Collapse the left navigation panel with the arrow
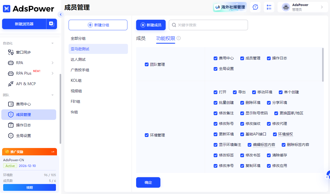Screen dimensions: 330x194 [x=61, y=15]
